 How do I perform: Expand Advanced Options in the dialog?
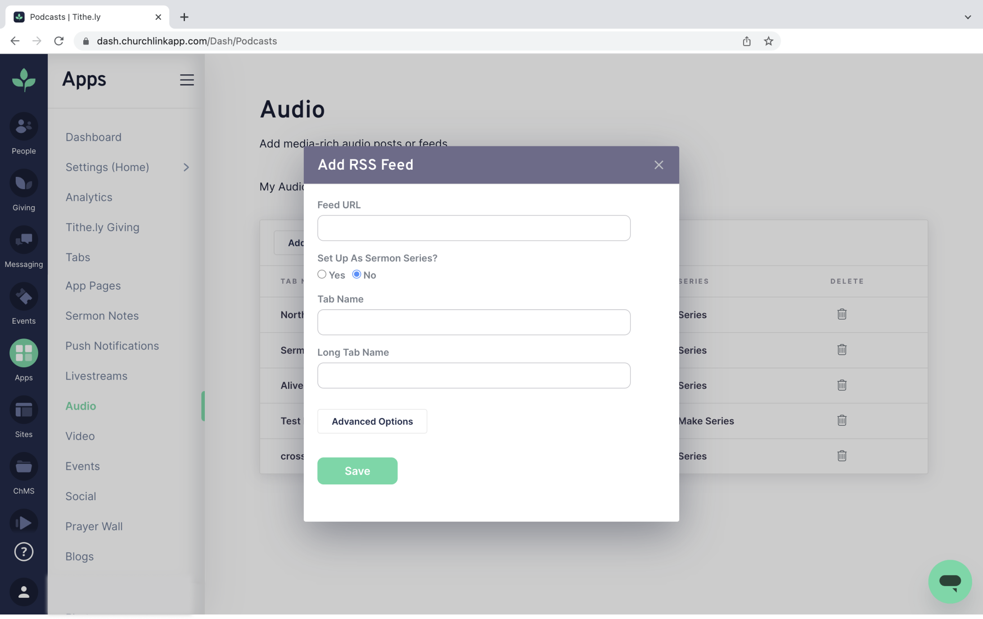(x=372, y=421)
